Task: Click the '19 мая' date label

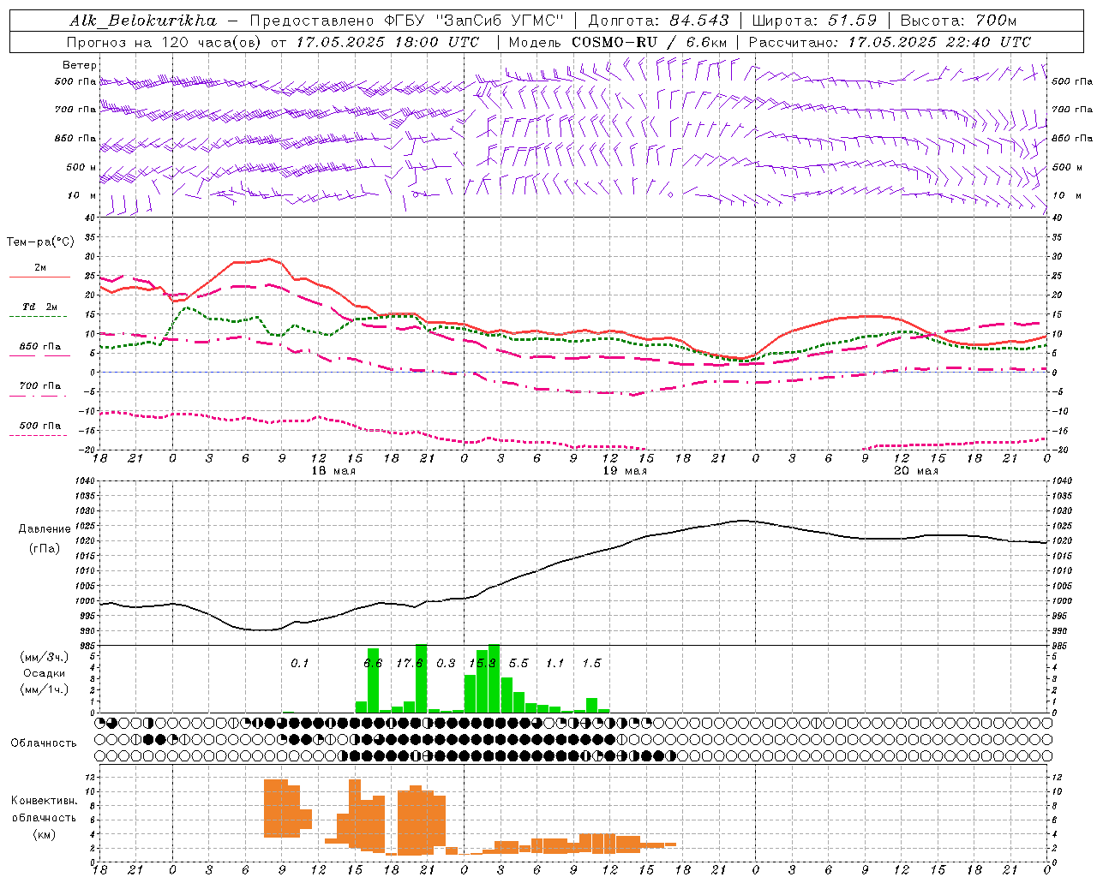Action: [625, 471]
